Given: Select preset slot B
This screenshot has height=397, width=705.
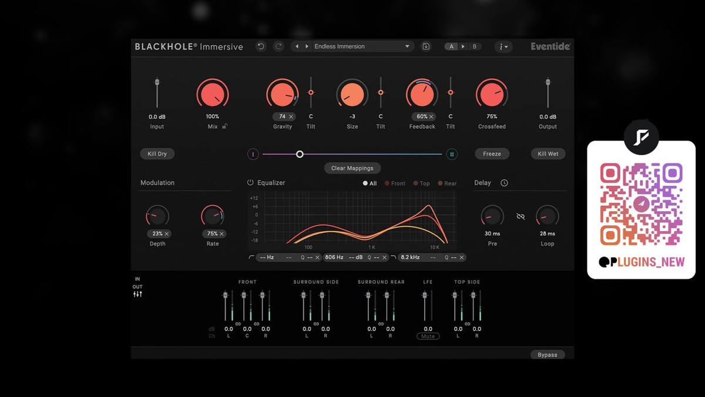Looking at the screenshot, I should (475, 46).
